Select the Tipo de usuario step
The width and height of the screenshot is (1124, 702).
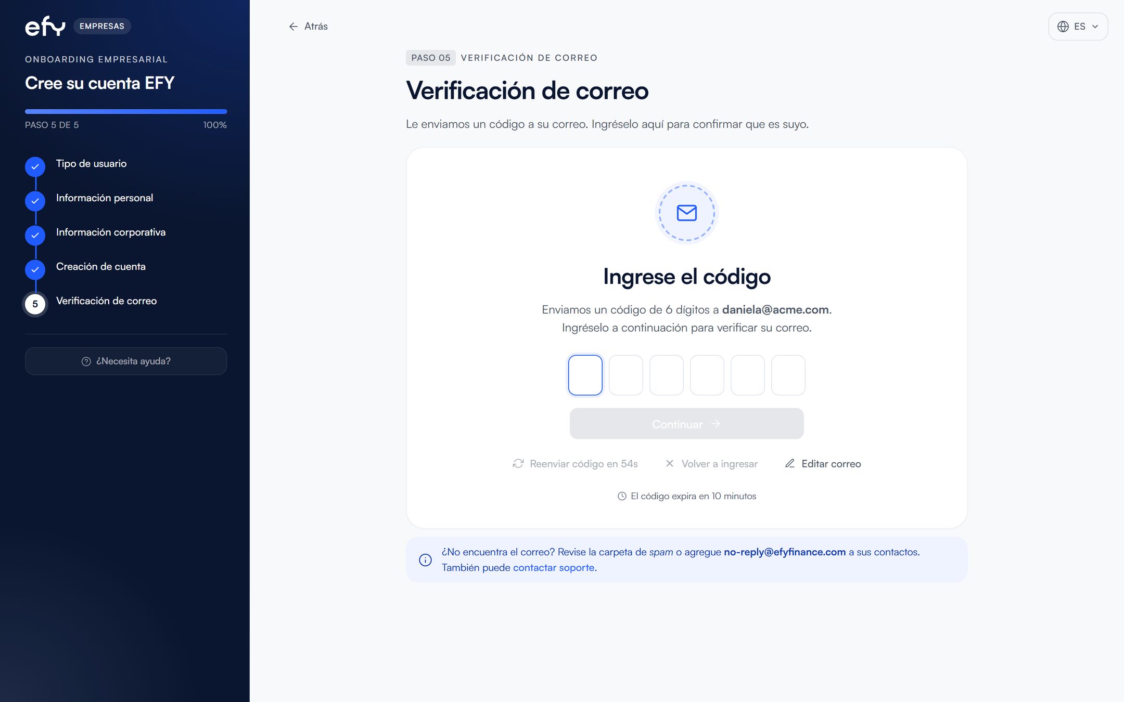click(x=91, y=164)
